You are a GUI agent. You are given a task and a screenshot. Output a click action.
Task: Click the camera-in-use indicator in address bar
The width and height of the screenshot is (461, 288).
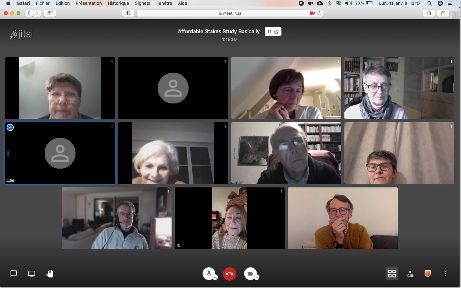click(x=312, y=13)
